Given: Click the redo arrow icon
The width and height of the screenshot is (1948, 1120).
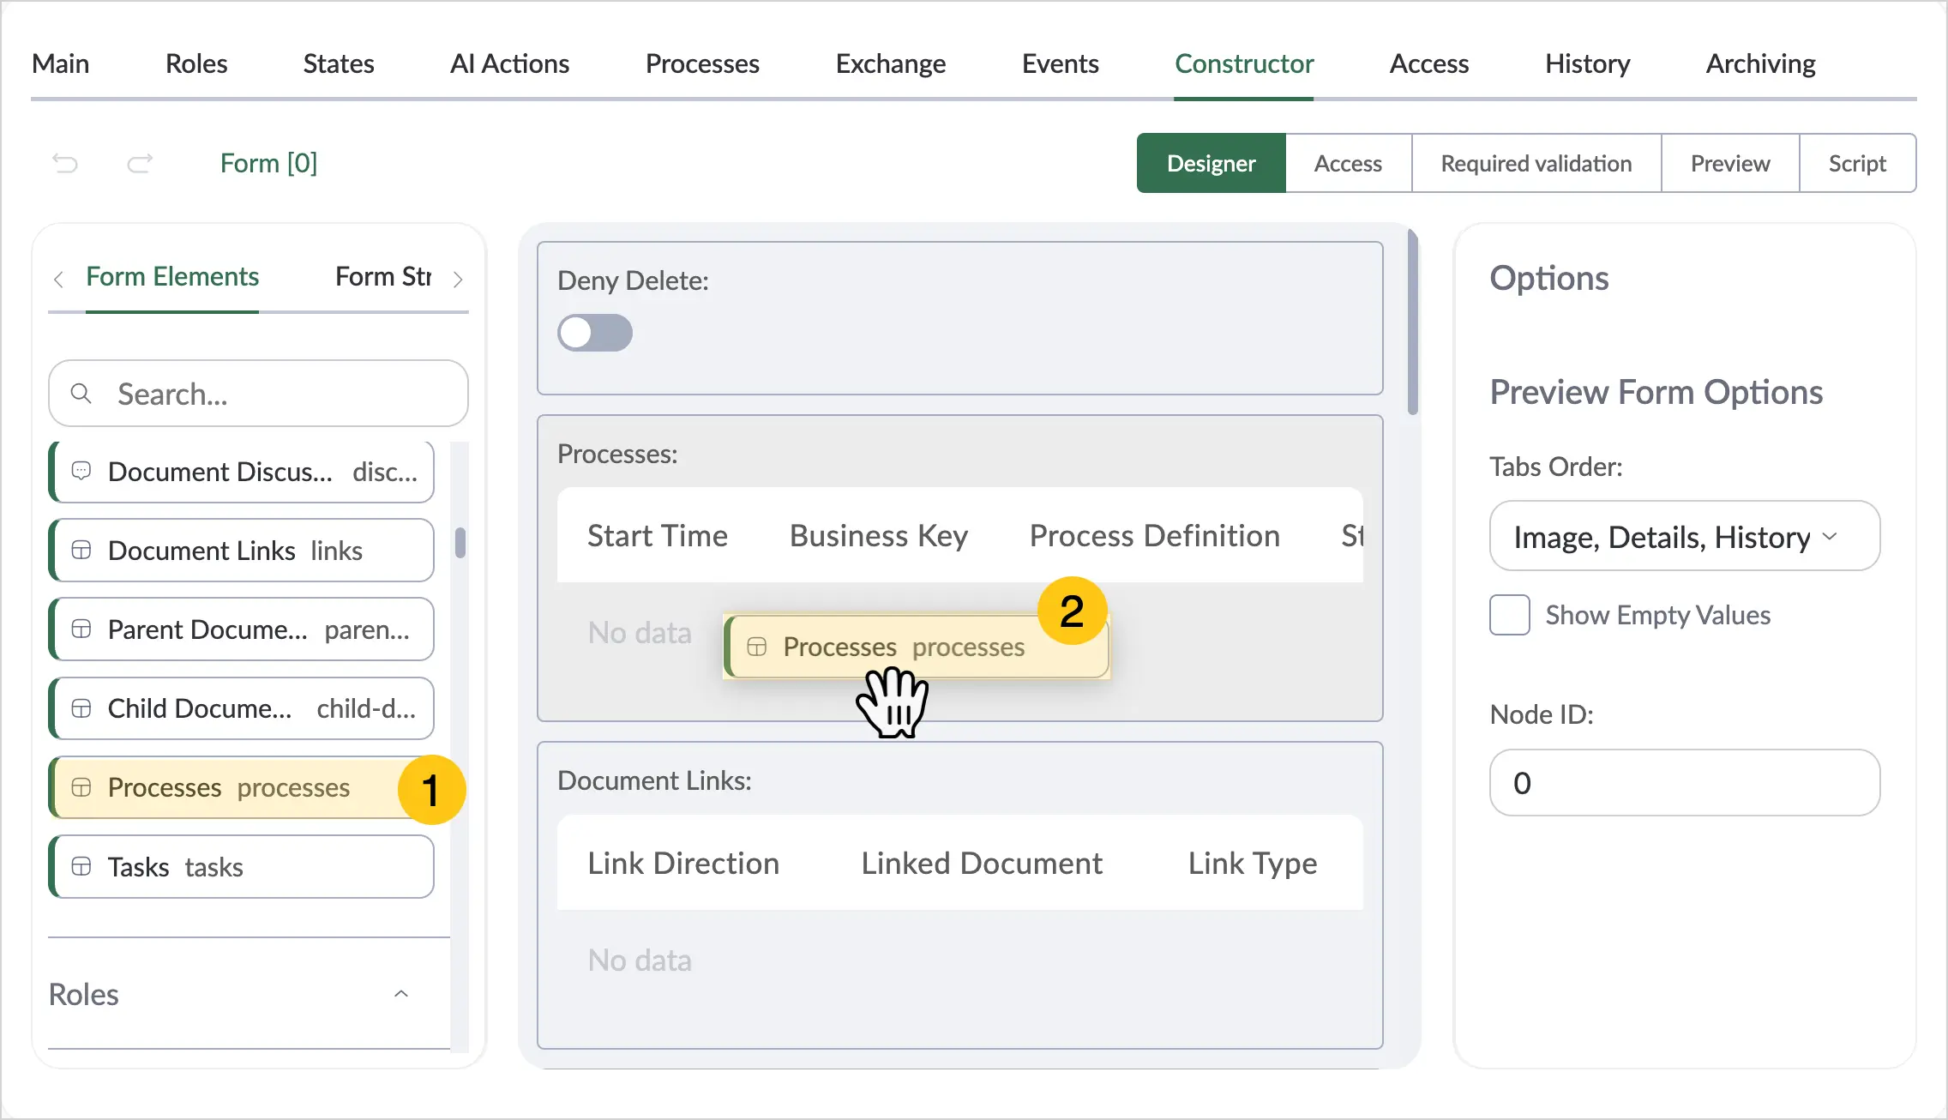Looking at the screenshot, I should pyautogui.click(x=140, y=163).
